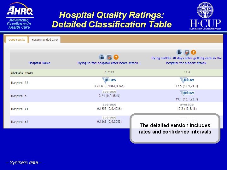Image resolution: width=227 pixels, height=170 pixels.
Task: Click bar chart icon for in-hospital heart attack deaths
Action: tap(102, 57)
